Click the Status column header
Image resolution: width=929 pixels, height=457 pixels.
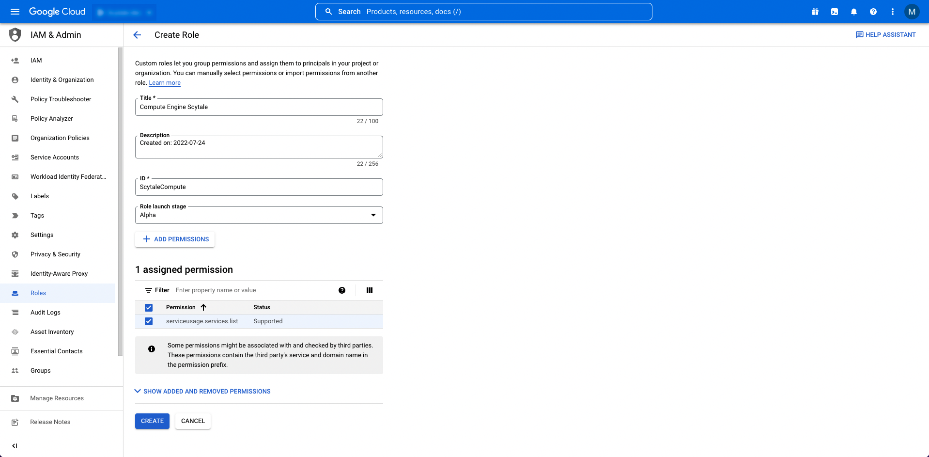(x=262, y=307)
